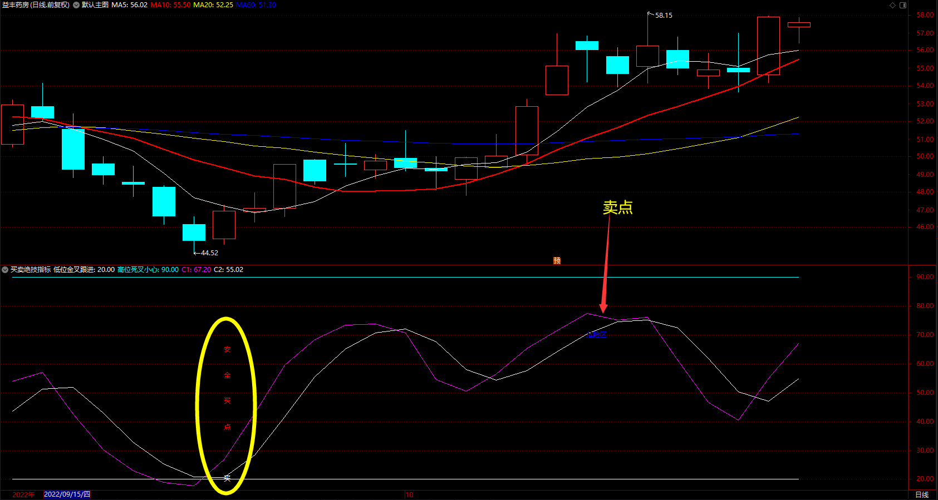Click the 58.15 high price annotation

pos(664,16)
